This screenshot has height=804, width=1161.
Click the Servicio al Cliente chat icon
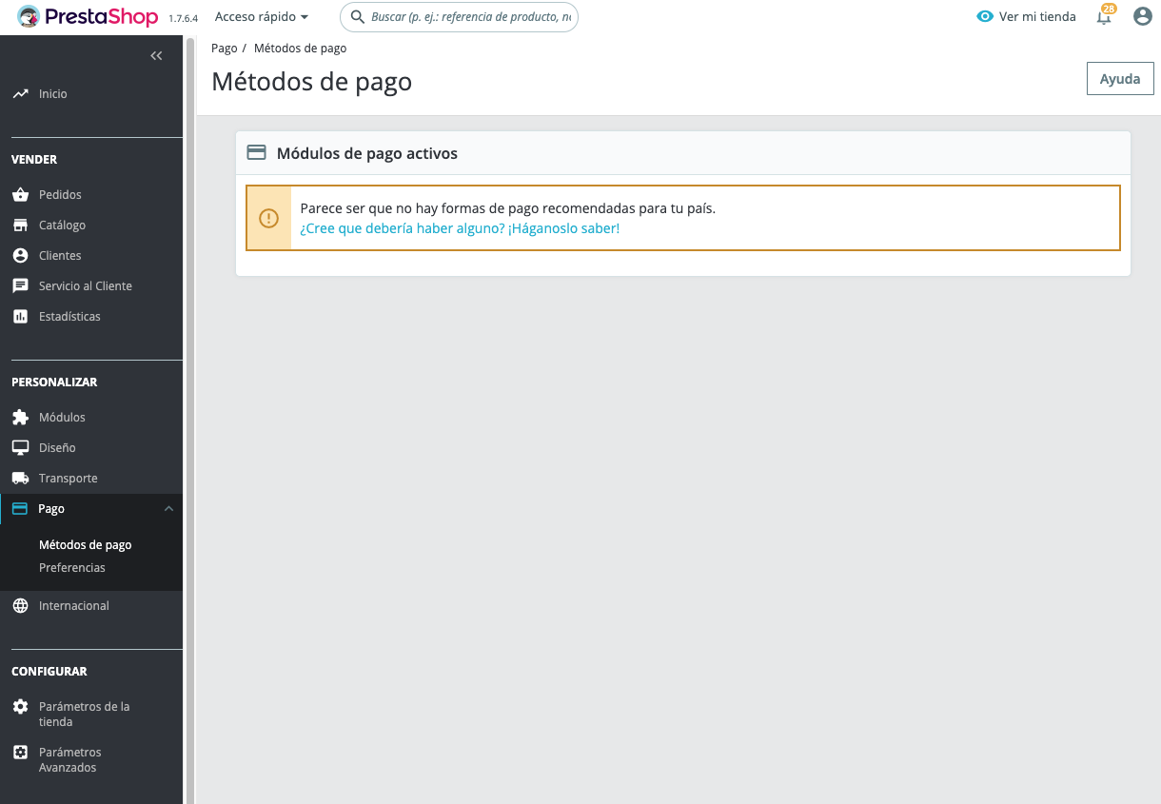click(20, 286)
